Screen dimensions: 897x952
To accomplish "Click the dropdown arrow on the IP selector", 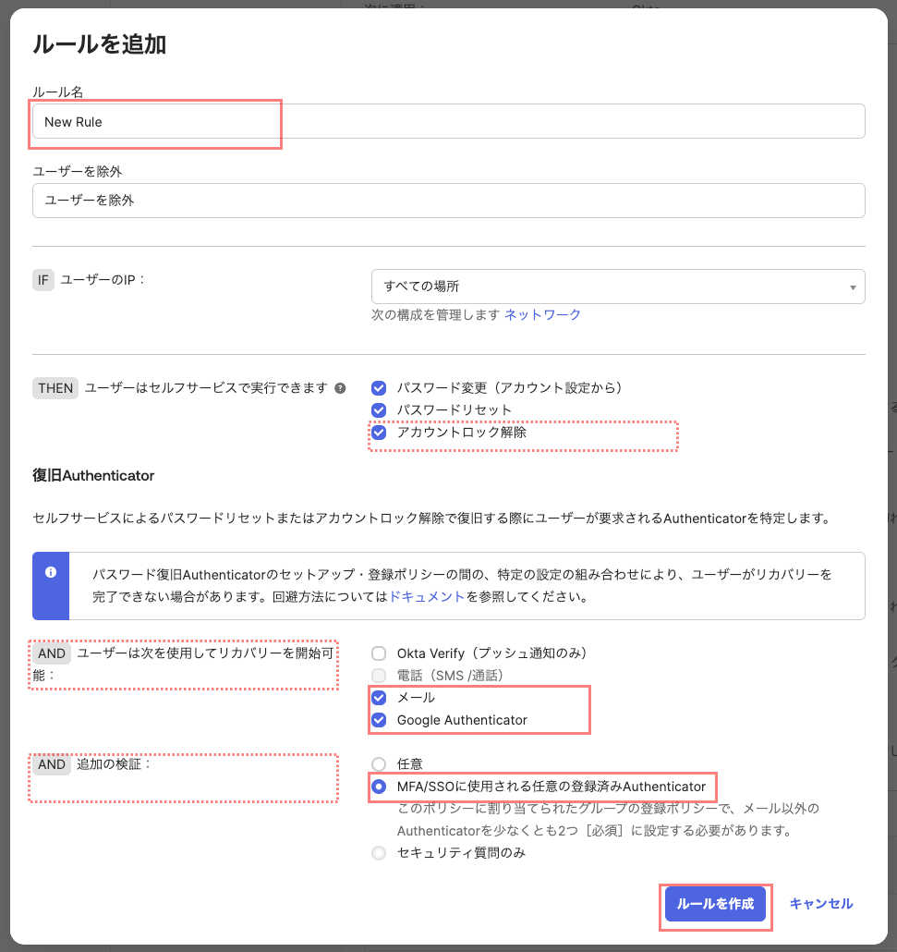I will tap(853, 287).
